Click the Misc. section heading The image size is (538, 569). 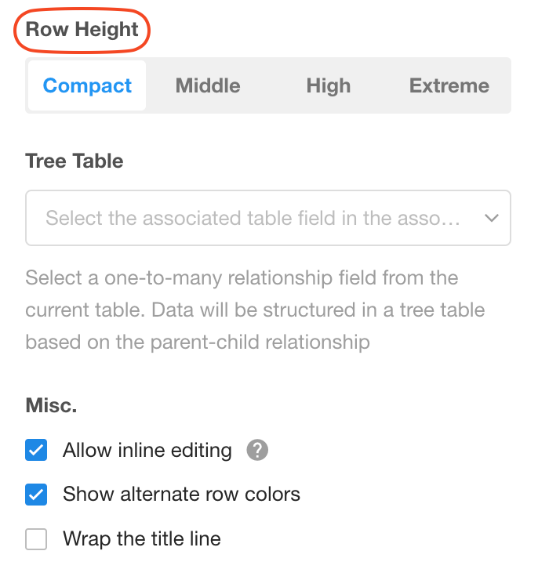(51, 405)
